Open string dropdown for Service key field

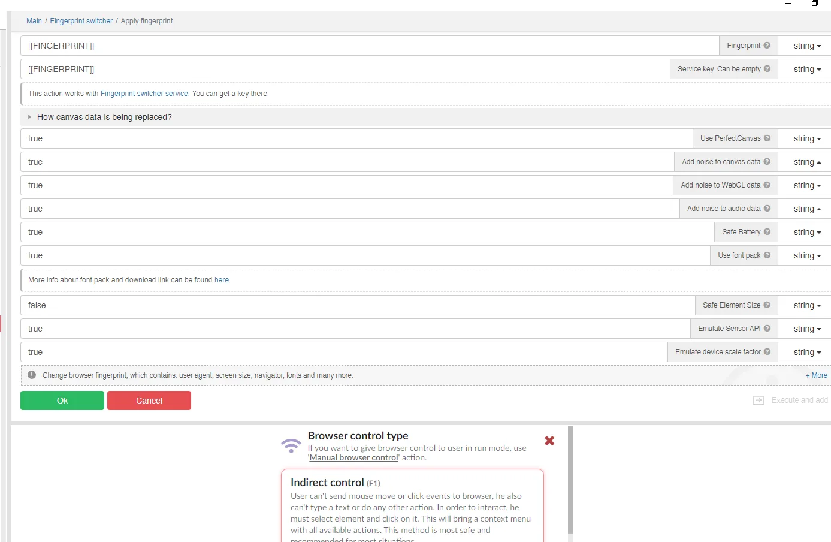tap(807, 69)
